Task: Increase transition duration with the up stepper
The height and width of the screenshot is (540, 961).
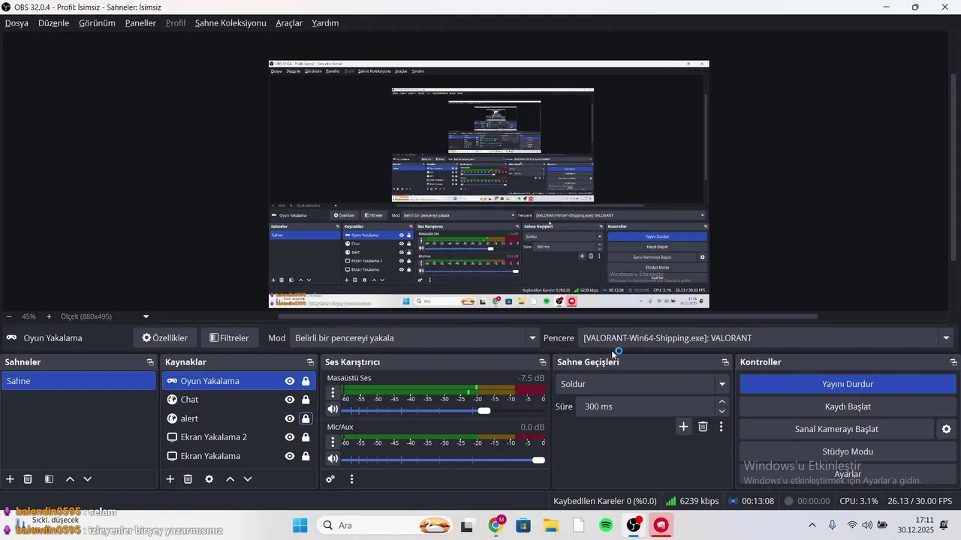Action: tap(722, 402)
